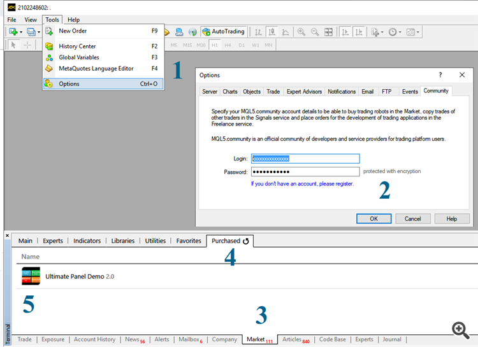This screenshot has height=347, width=478.
Task: Follow the register account link
Action: [302, 184]
